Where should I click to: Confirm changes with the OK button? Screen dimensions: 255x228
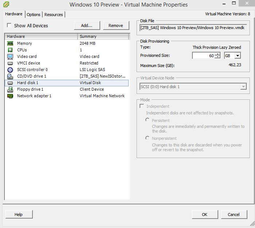[205, 215]
